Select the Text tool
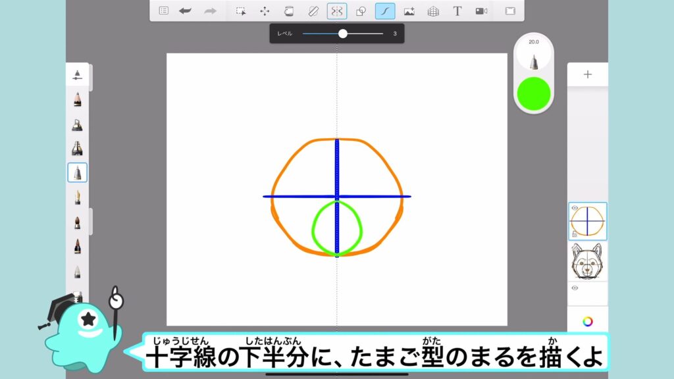The image size is (674, 379). 457,11
